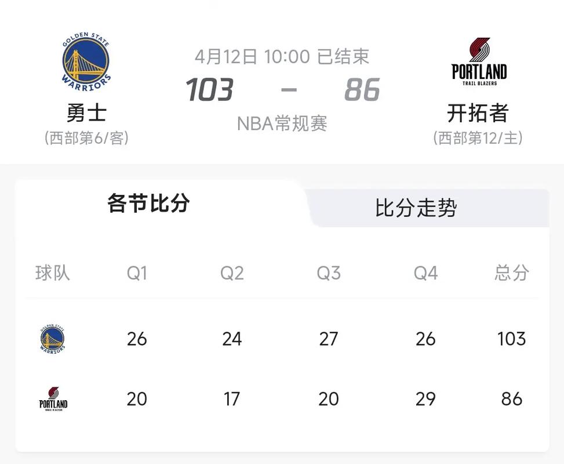The height and width of the screenshot is (464, 564).
Task: Click the Q1 column header
Action: coord(137,273)
